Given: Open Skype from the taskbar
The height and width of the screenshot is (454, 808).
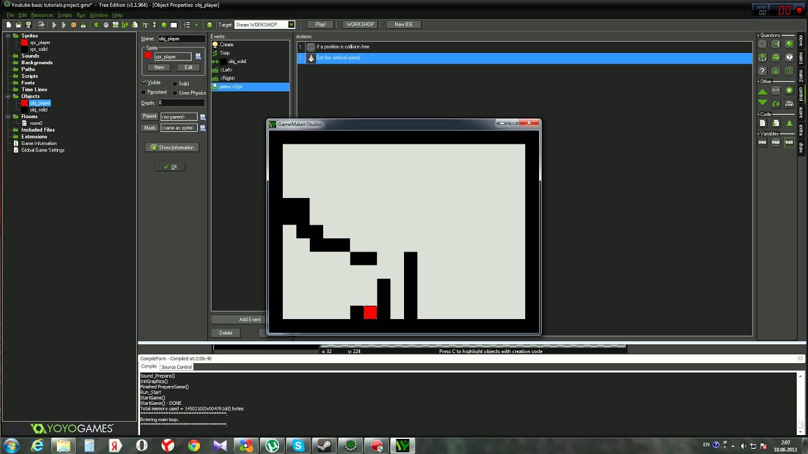Looking at the screenshot, I should [x=298, y=446].
